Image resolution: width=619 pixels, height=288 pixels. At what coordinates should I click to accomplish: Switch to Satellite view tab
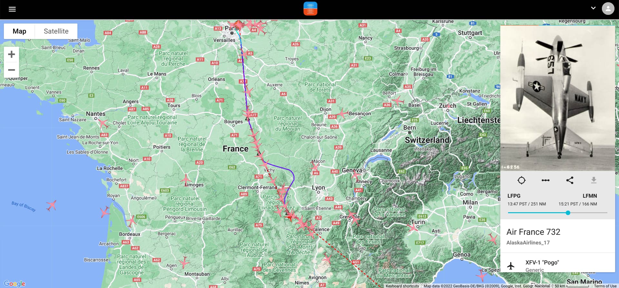pos(56,31)
